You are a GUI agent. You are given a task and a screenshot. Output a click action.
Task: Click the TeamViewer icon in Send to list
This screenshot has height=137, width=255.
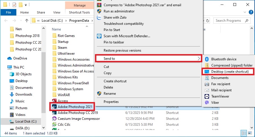pyautogui.click(x=207, y=96)
